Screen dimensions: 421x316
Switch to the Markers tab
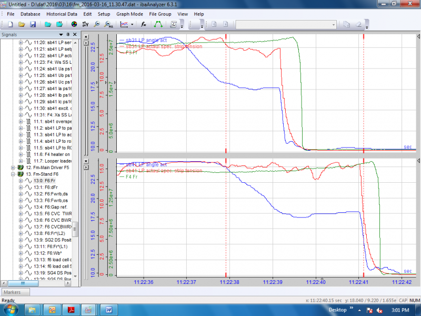[x=13, y=292]
